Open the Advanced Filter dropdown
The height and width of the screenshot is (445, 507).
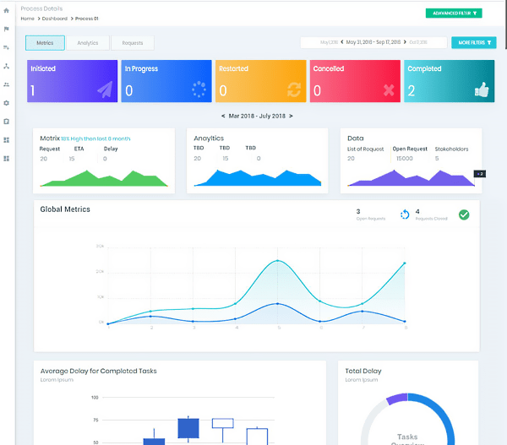(x=454, y=14)
